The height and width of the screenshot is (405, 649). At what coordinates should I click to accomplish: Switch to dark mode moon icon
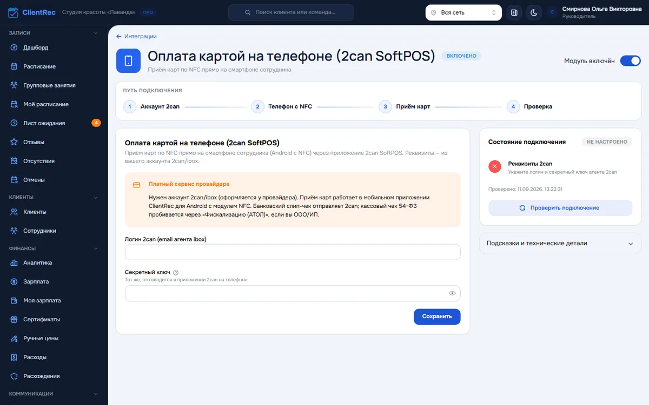[534, 12]
